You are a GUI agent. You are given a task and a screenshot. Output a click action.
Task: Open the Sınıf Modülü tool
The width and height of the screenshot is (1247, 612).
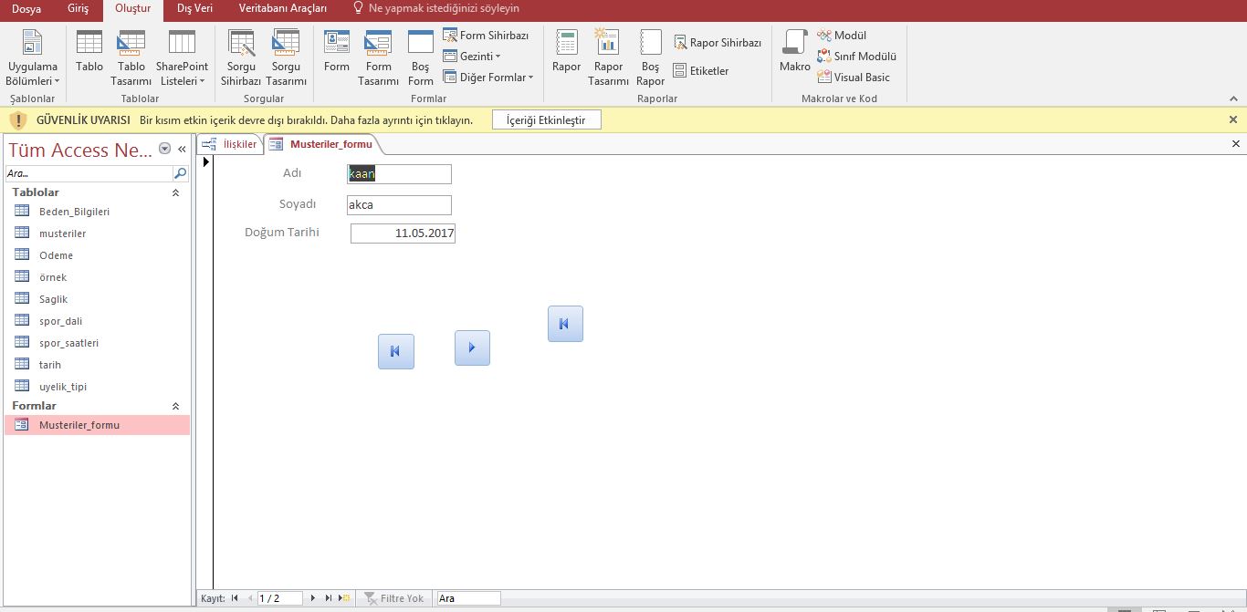click(x=856, y=57)
